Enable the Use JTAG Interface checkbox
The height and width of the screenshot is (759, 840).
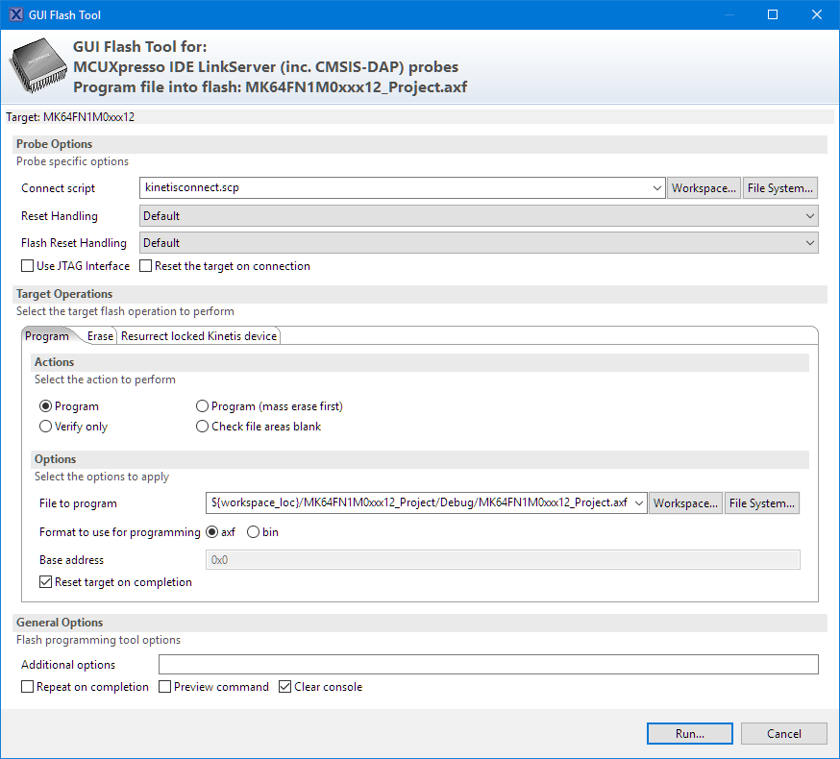coord(28,266)
